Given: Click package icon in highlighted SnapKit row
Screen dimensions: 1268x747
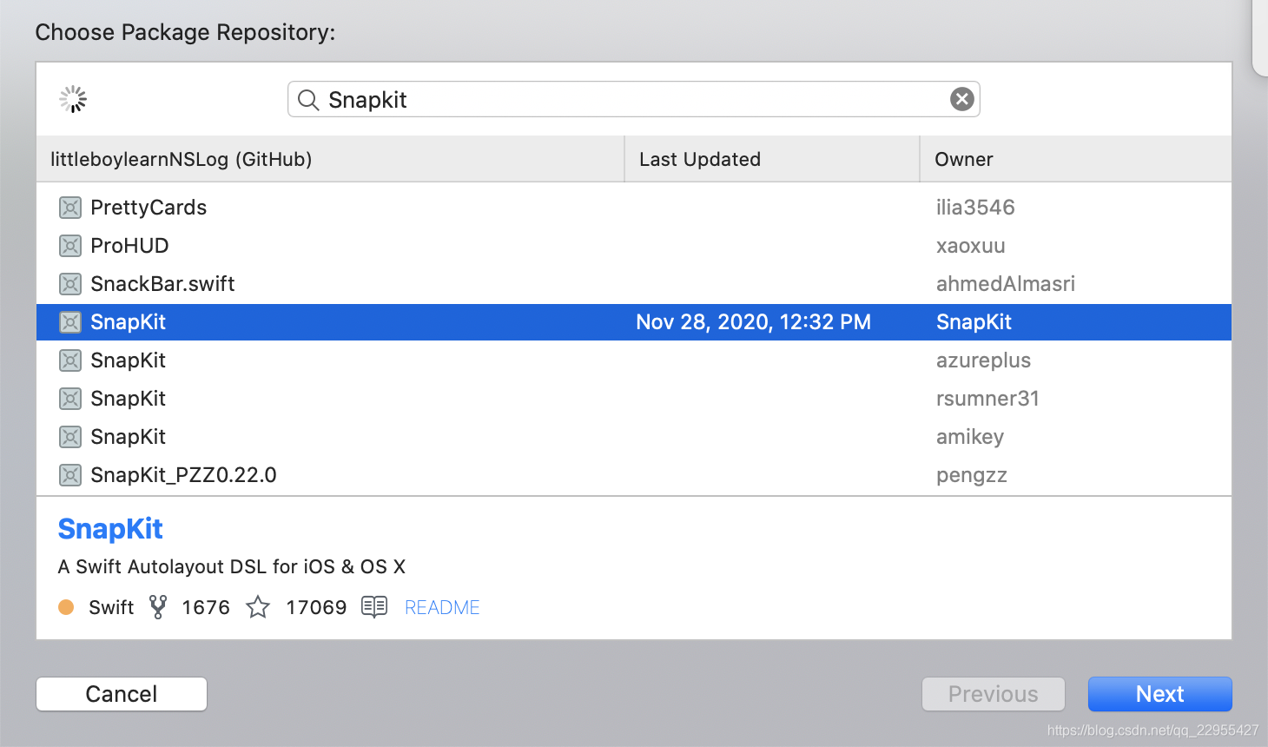Looking at the screenshot, I should 70,322.
